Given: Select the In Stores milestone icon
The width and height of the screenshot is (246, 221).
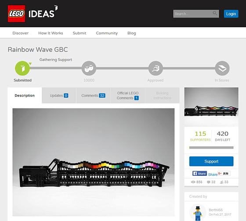Looking at the screenshot, I should (x=222, y=68).
